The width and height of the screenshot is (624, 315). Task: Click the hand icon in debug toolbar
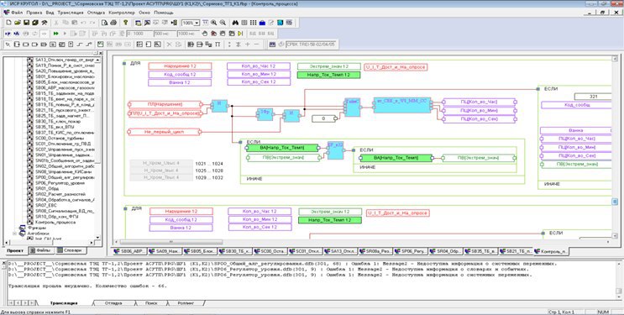(x=205, y=34)
